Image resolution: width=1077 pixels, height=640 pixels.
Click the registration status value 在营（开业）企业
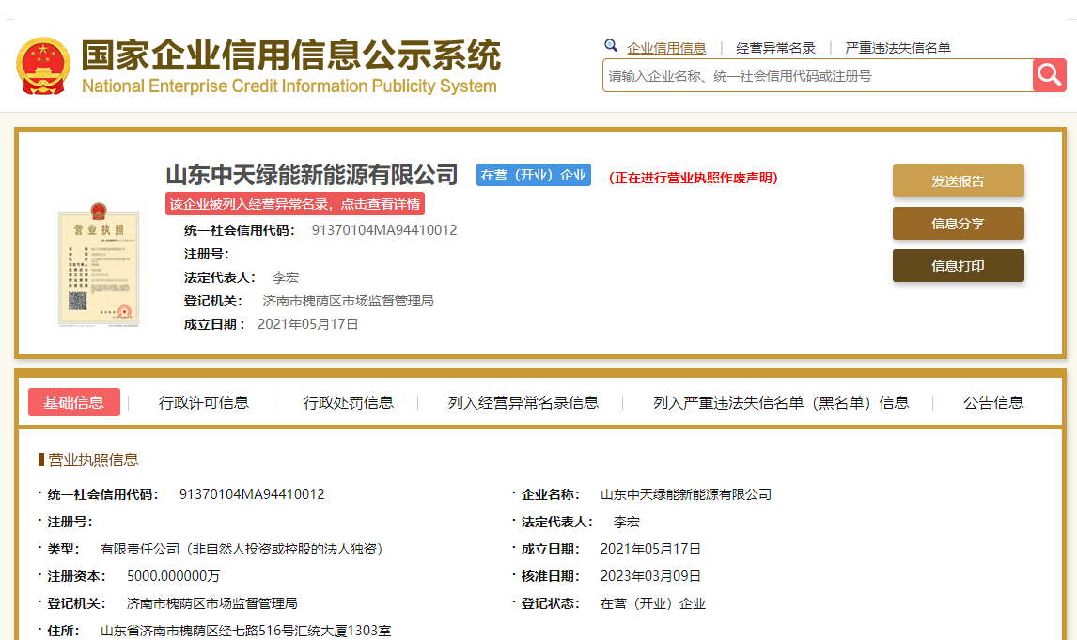pyautogui.click(x=652, y=603)
